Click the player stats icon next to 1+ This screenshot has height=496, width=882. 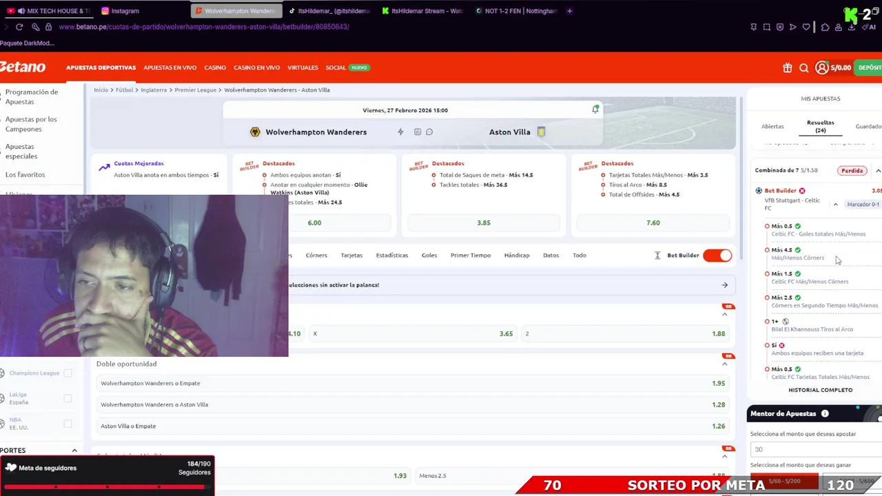[x=786, y=322]
